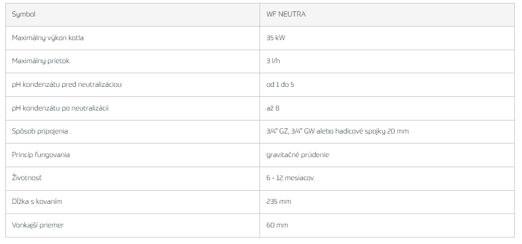Viewport: 522px width, 244px height.
Task: Click pH kondenzátu po neutralizácii label
Action: 60,108
